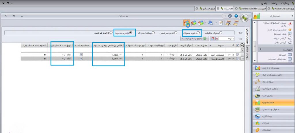Open the dropdown arrow left of the print icon
Image resolution: width=295 pixels, height=133 pixels.
(206, 23)
